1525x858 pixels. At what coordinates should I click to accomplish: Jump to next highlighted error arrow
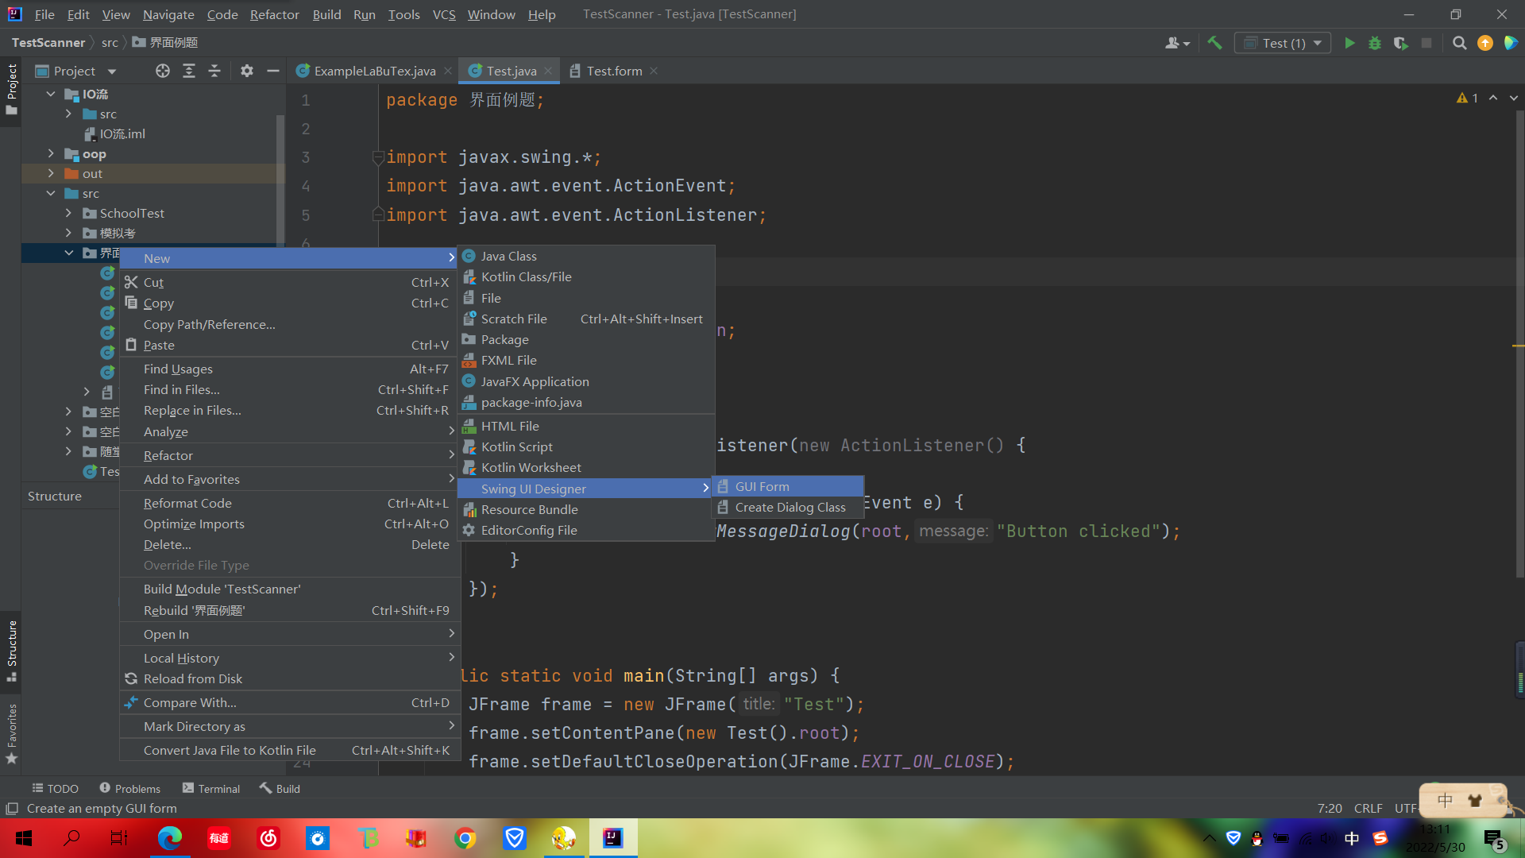1514,98
